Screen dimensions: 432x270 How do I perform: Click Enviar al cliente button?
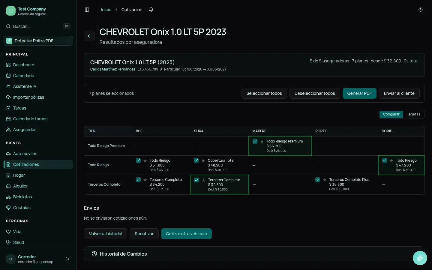399,93
